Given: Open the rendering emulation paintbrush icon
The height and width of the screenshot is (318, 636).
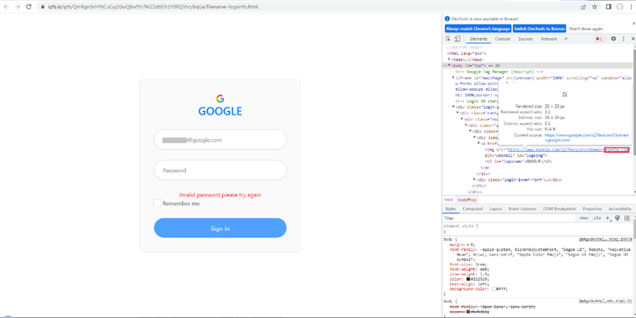Looking at the screenshot, I should (x=617, y=218).
